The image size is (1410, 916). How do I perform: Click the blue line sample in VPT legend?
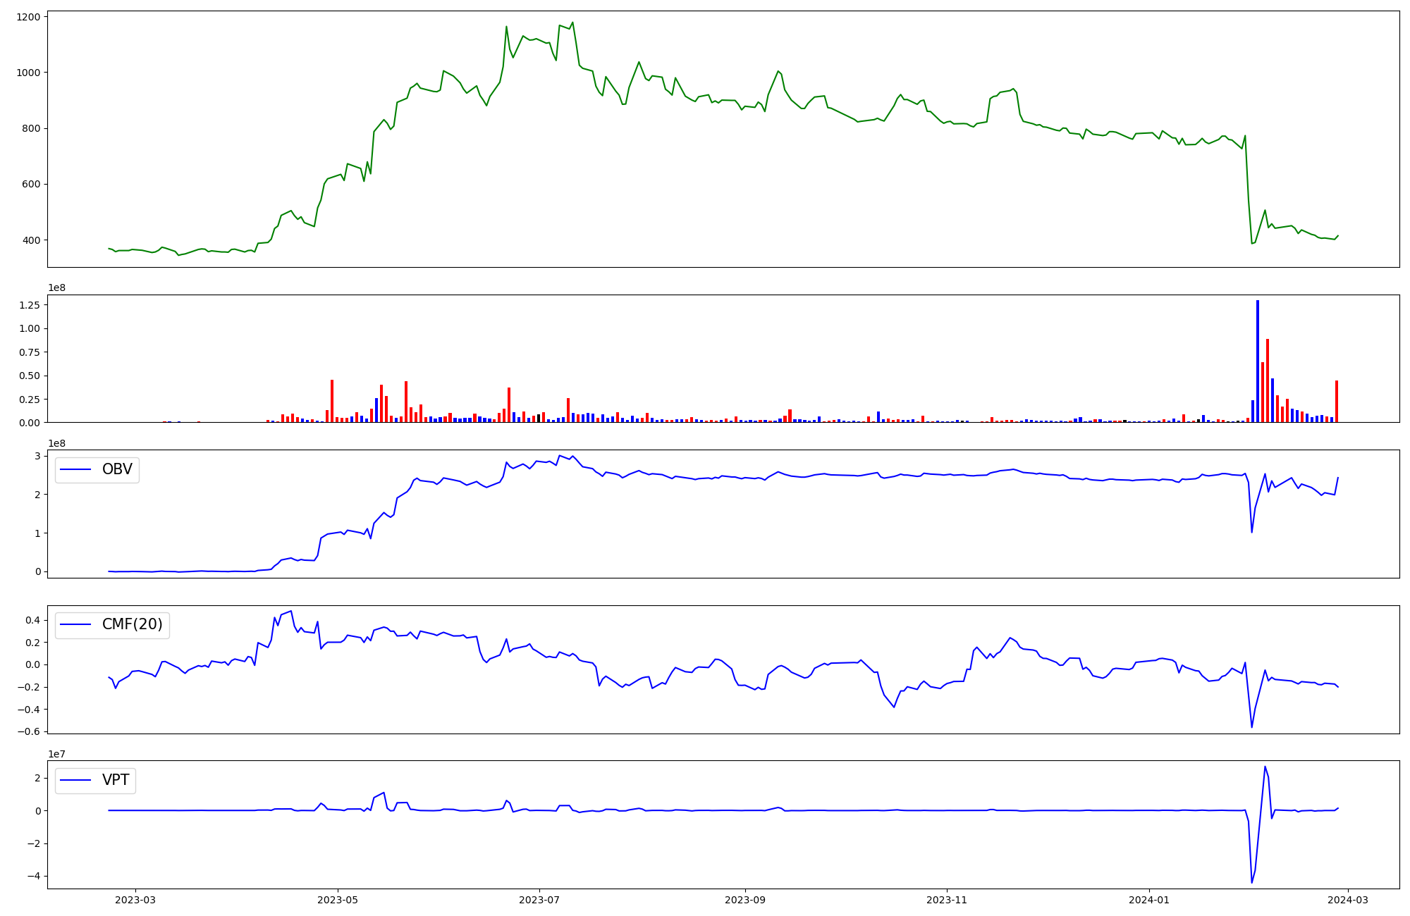click(x=76, y=781)
